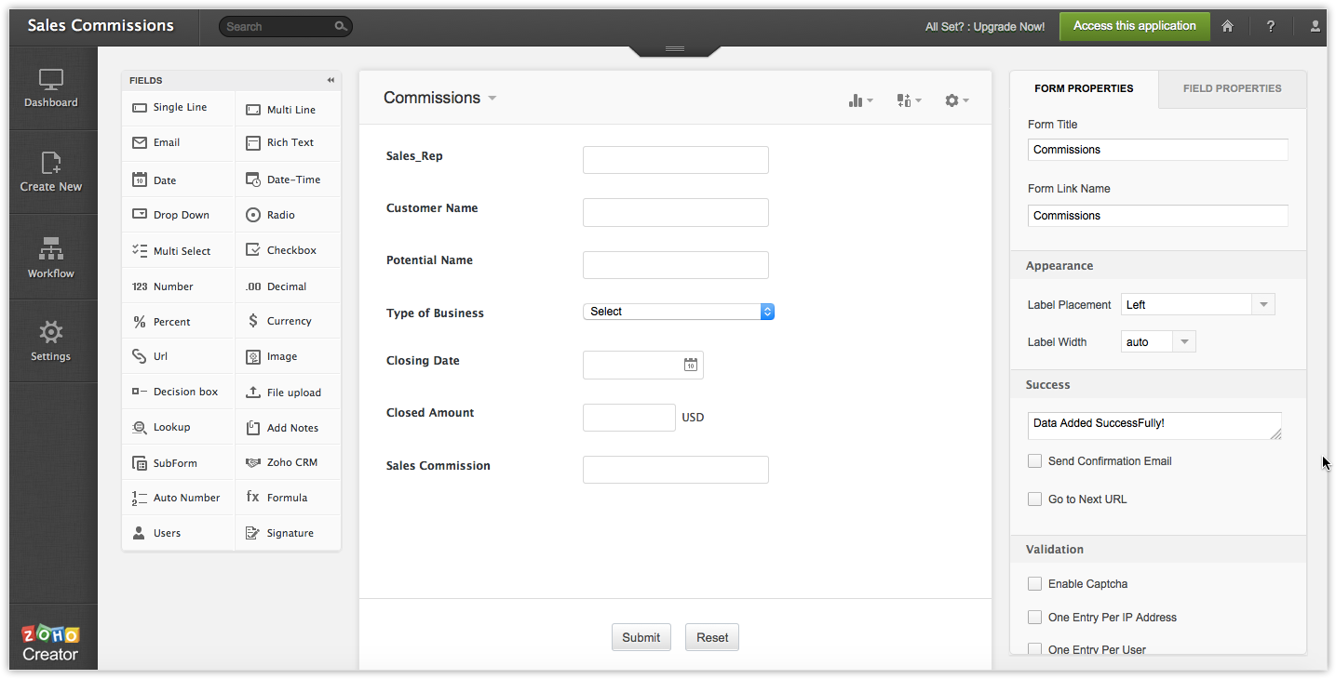Add a Single Line field
The image size is (1336, 679).
coord(178,108)
